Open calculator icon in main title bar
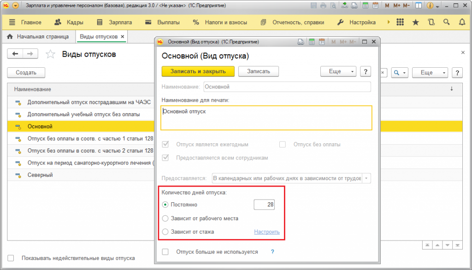The image size is (472, 270). (366, 6)
